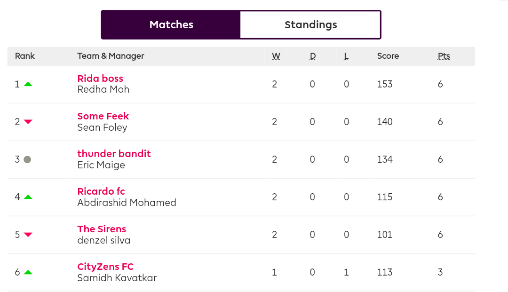508x292 pixels.
Task: Open Rida boss team link
Action: [100, 79]
